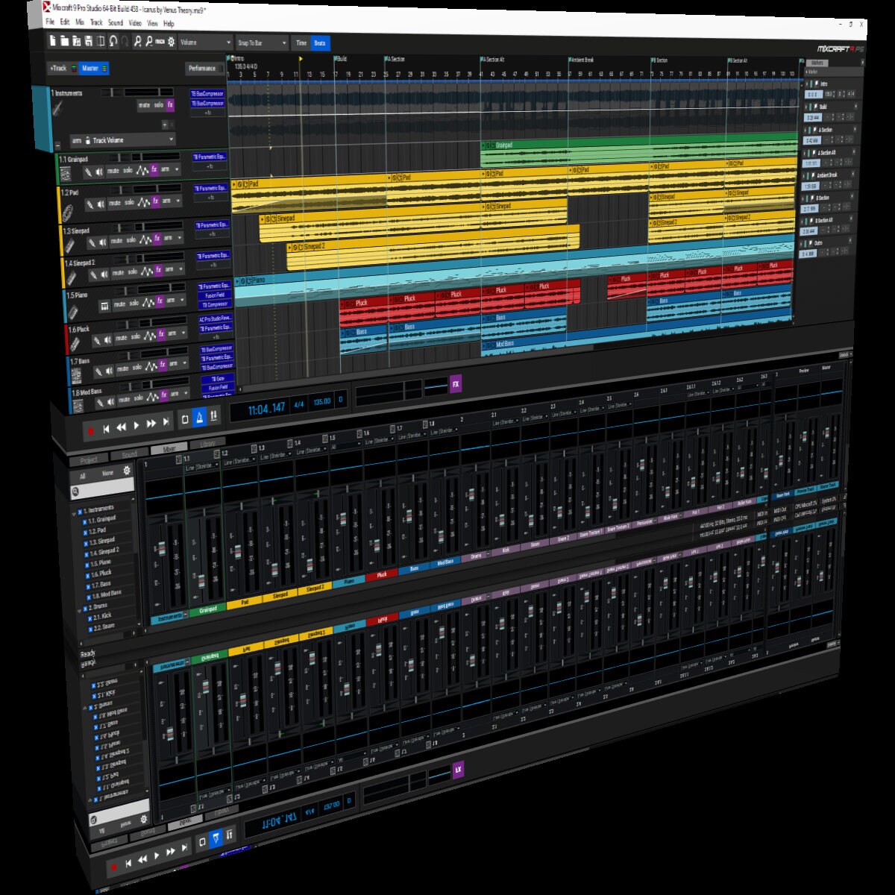Click the A Section marker on the timeline
The image size is (895, 895).
tap(397, 59)
